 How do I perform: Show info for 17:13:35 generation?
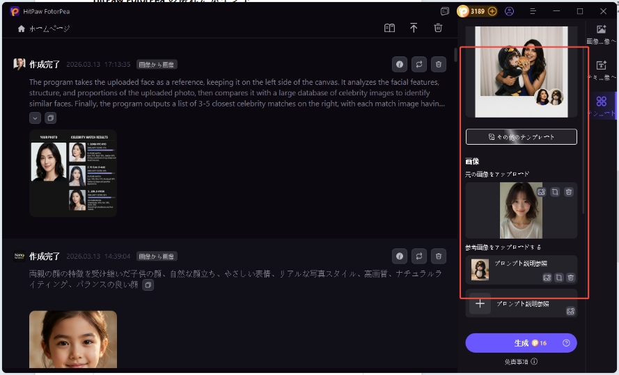[x=400, y=64]
